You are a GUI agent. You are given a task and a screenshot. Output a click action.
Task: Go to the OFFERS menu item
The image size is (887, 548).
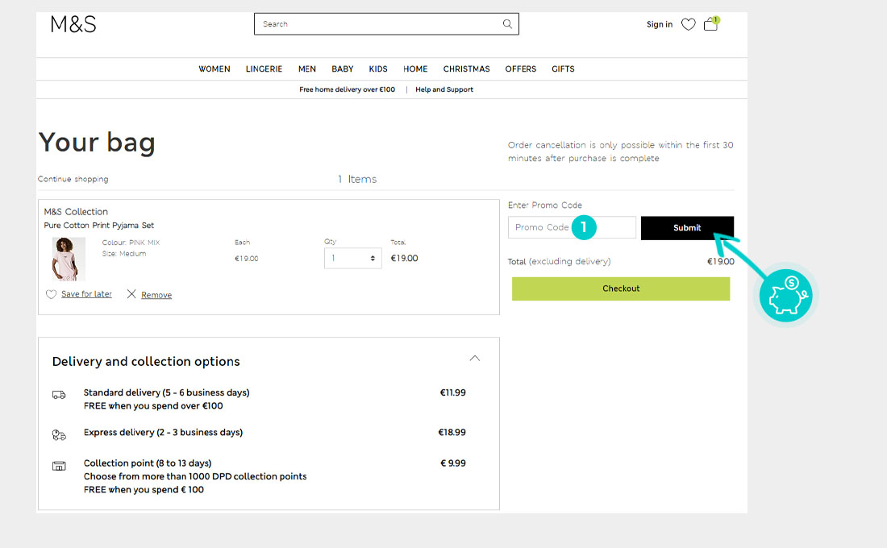[x=520, y=69]
